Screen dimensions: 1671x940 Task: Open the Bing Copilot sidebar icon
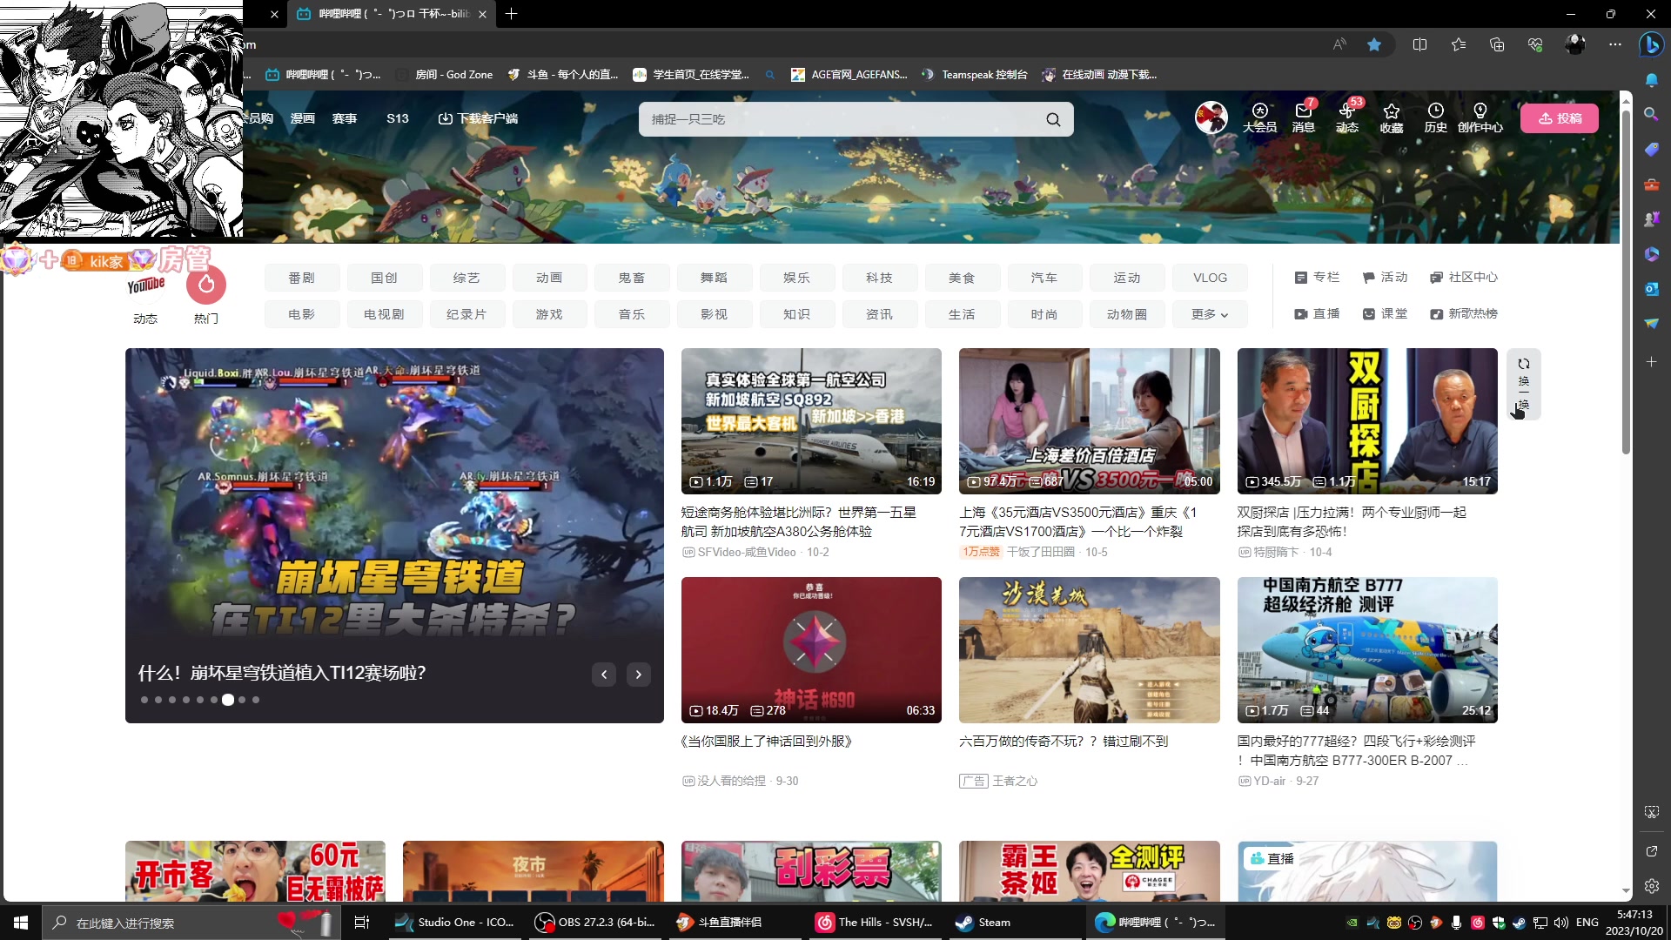click(x=1651, y=44)
